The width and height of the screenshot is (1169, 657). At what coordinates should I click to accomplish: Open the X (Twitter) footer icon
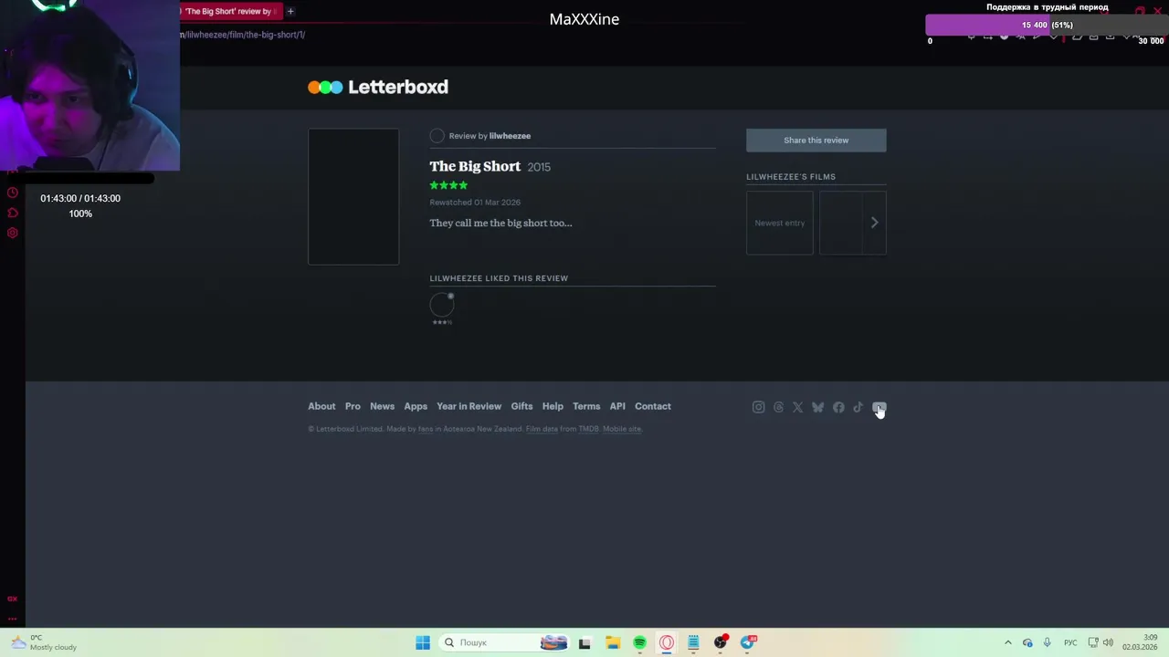coord(798,407)
